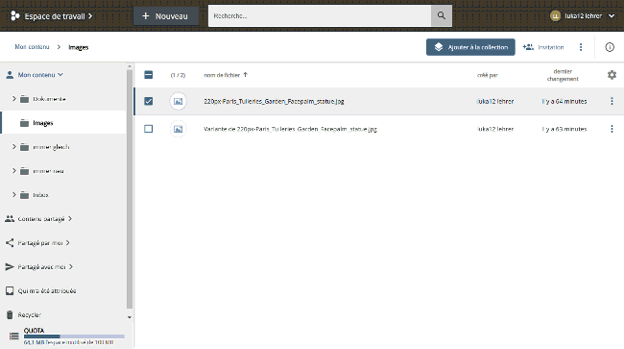This screenshot has height=349, width=624.
Task: Click the quota list icon
Action: point(14,337)
